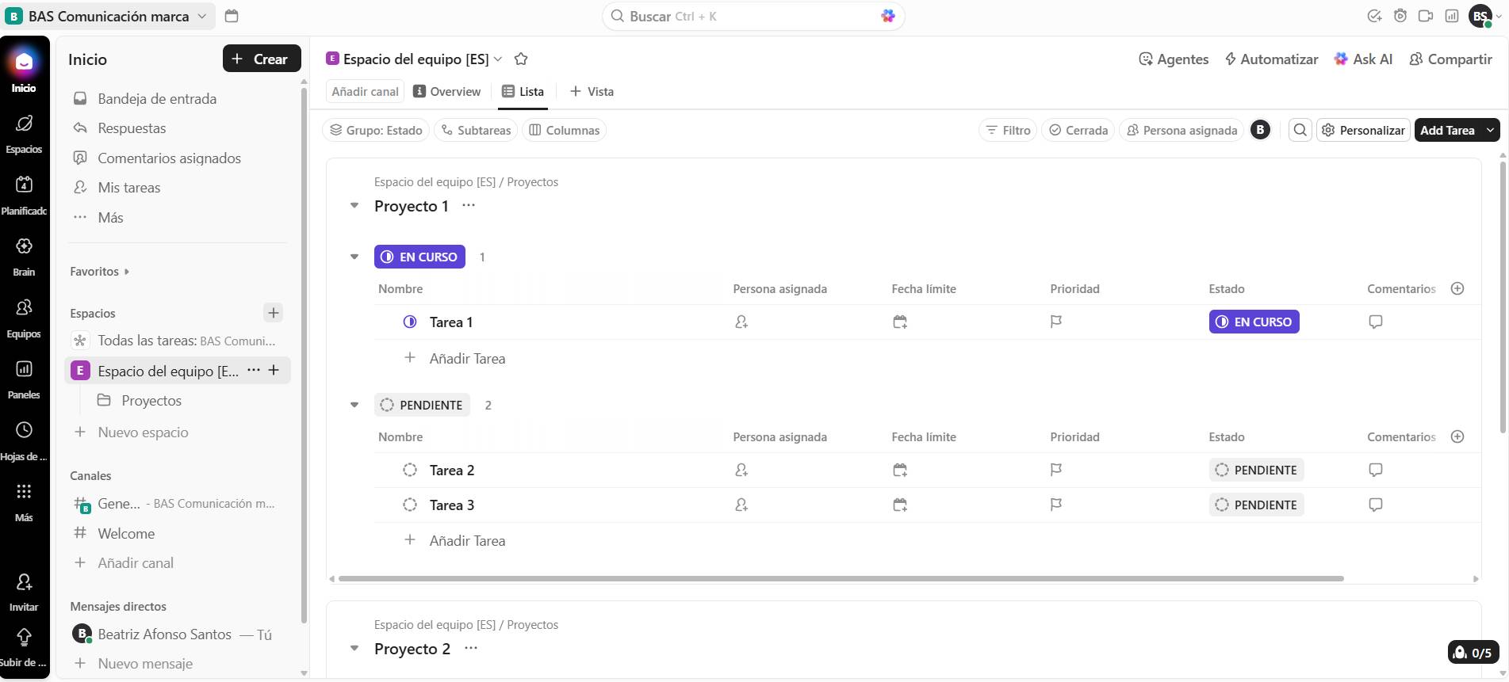This screenshot has height=682, width=1509.
Task: Click plus icon next to Espacios header
Action: tap(274, 313)
